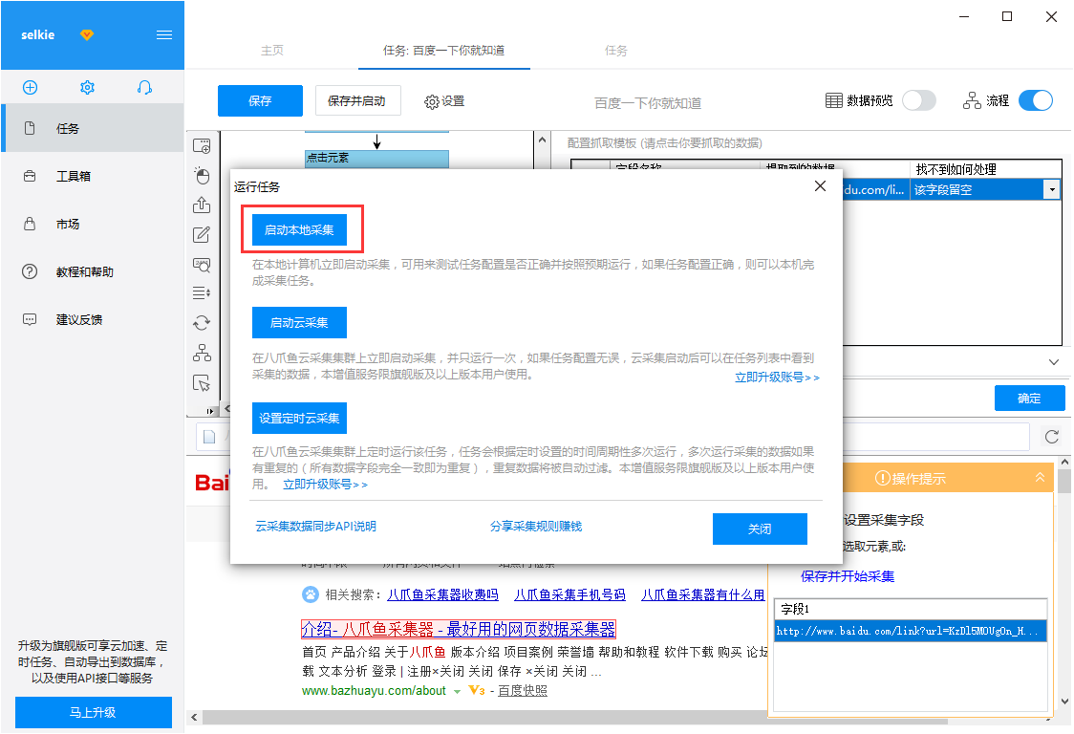Image resolution: width=1074 pixels, height=734 pixels.
Task: Select the extract data upload tool icon
Action: [202, 205]
